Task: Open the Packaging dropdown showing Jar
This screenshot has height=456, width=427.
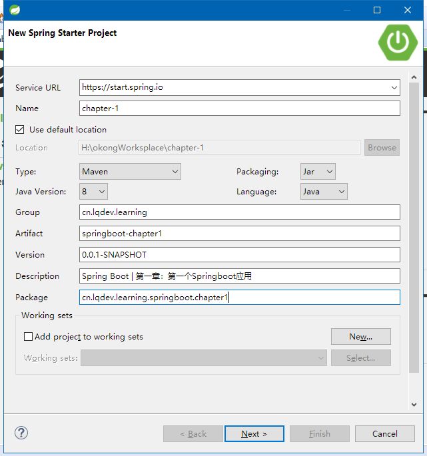Action: click(318, 172)
